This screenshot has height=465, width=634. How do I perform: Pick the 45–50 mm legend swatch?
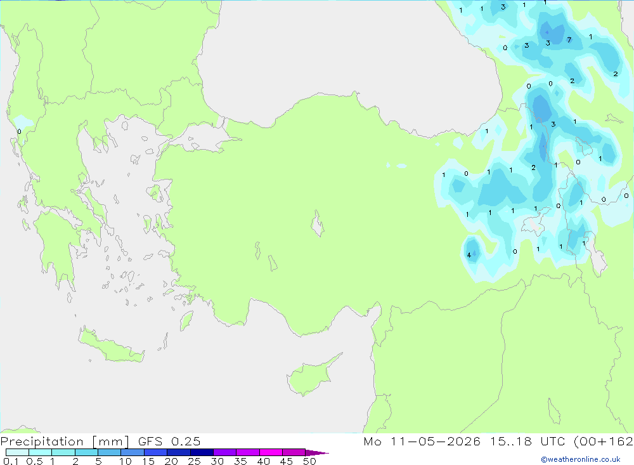[294, 452]
